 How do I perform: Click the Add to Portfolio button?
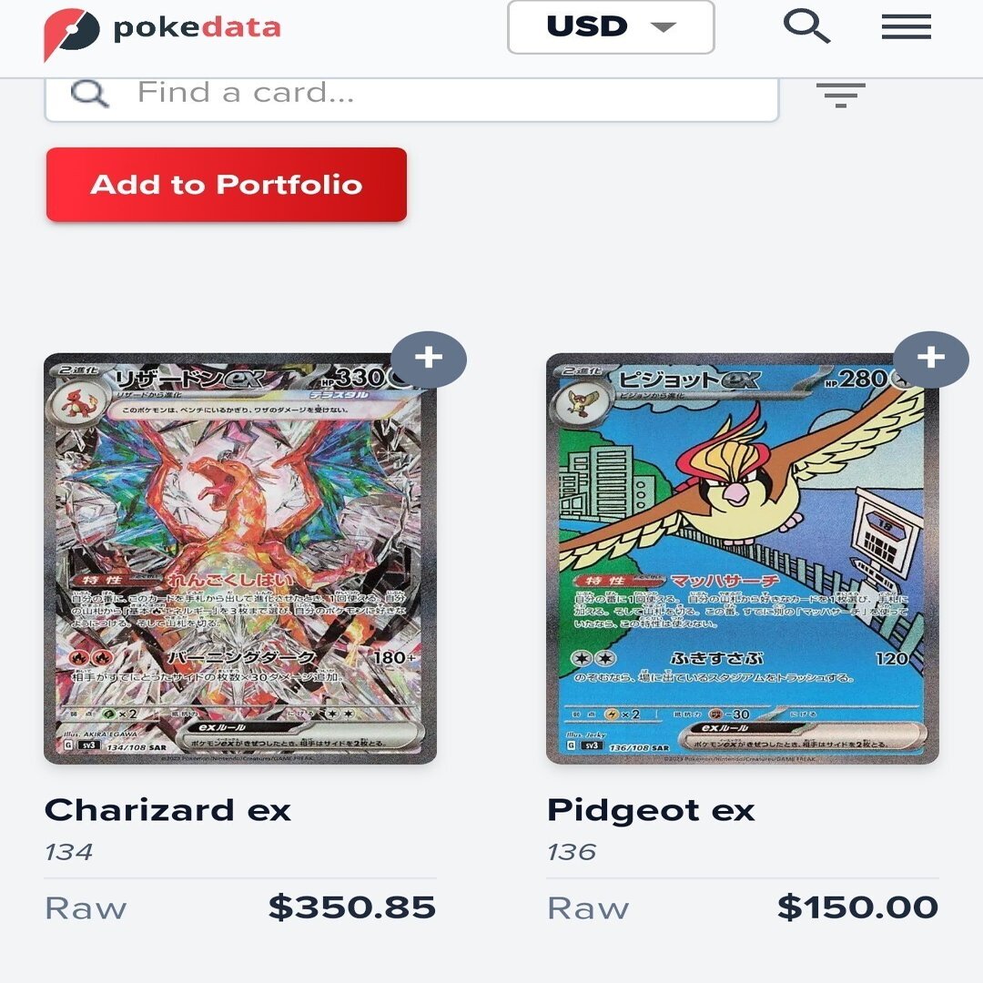pos(227,184)
